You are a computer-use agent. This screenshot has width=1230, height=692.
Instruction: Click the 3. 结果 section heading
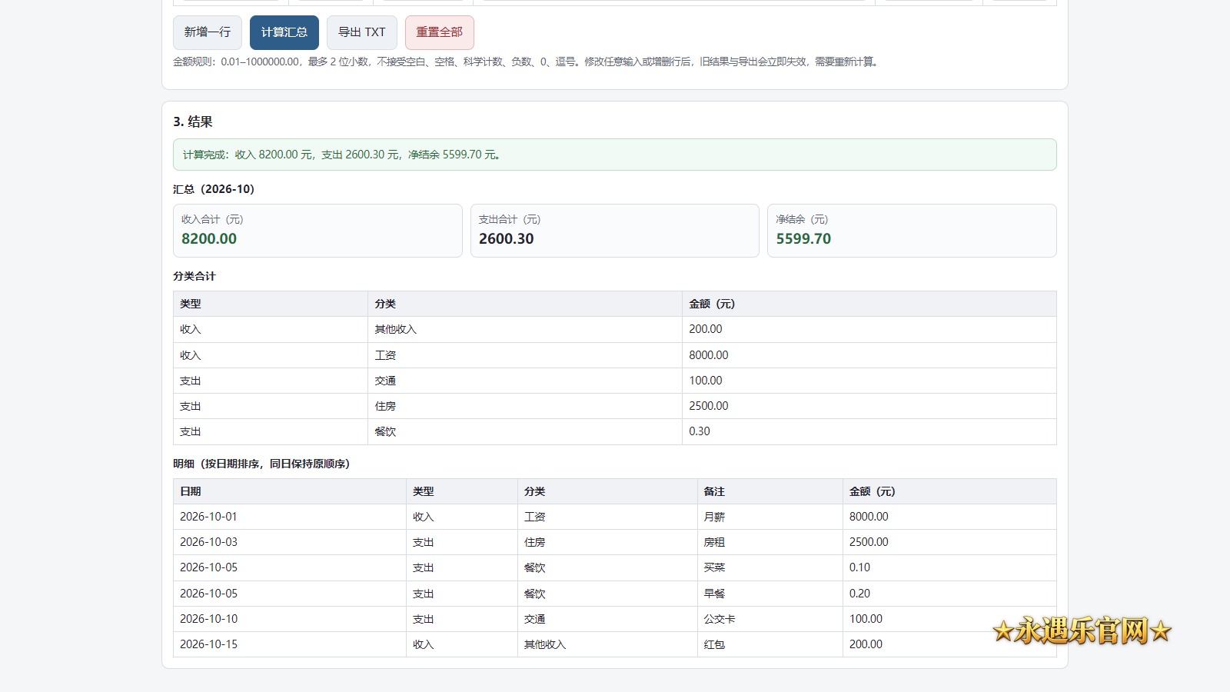click(193, 121)
